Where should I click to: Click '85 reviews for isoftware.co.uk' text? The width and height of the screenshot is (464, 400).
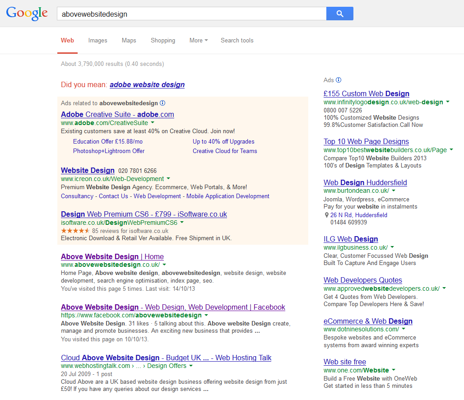pyautogui.click(x=130, y=231)
